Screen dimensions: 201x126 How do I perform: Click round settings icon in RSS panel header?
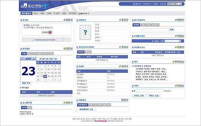pyautogui.click(x=176, y=62)
